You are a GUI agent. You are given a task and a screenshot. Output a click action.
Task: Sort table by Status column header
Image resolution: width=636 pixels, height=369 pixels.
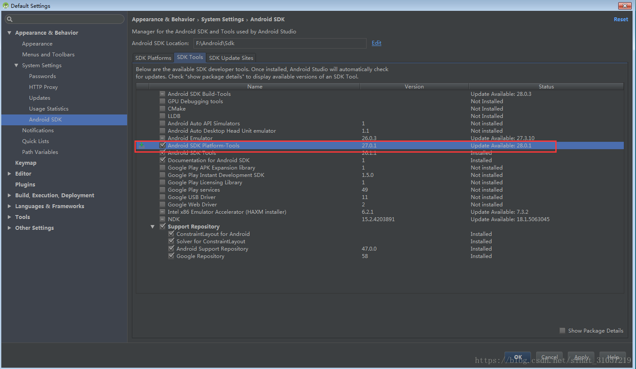click(x=546, y=86)
